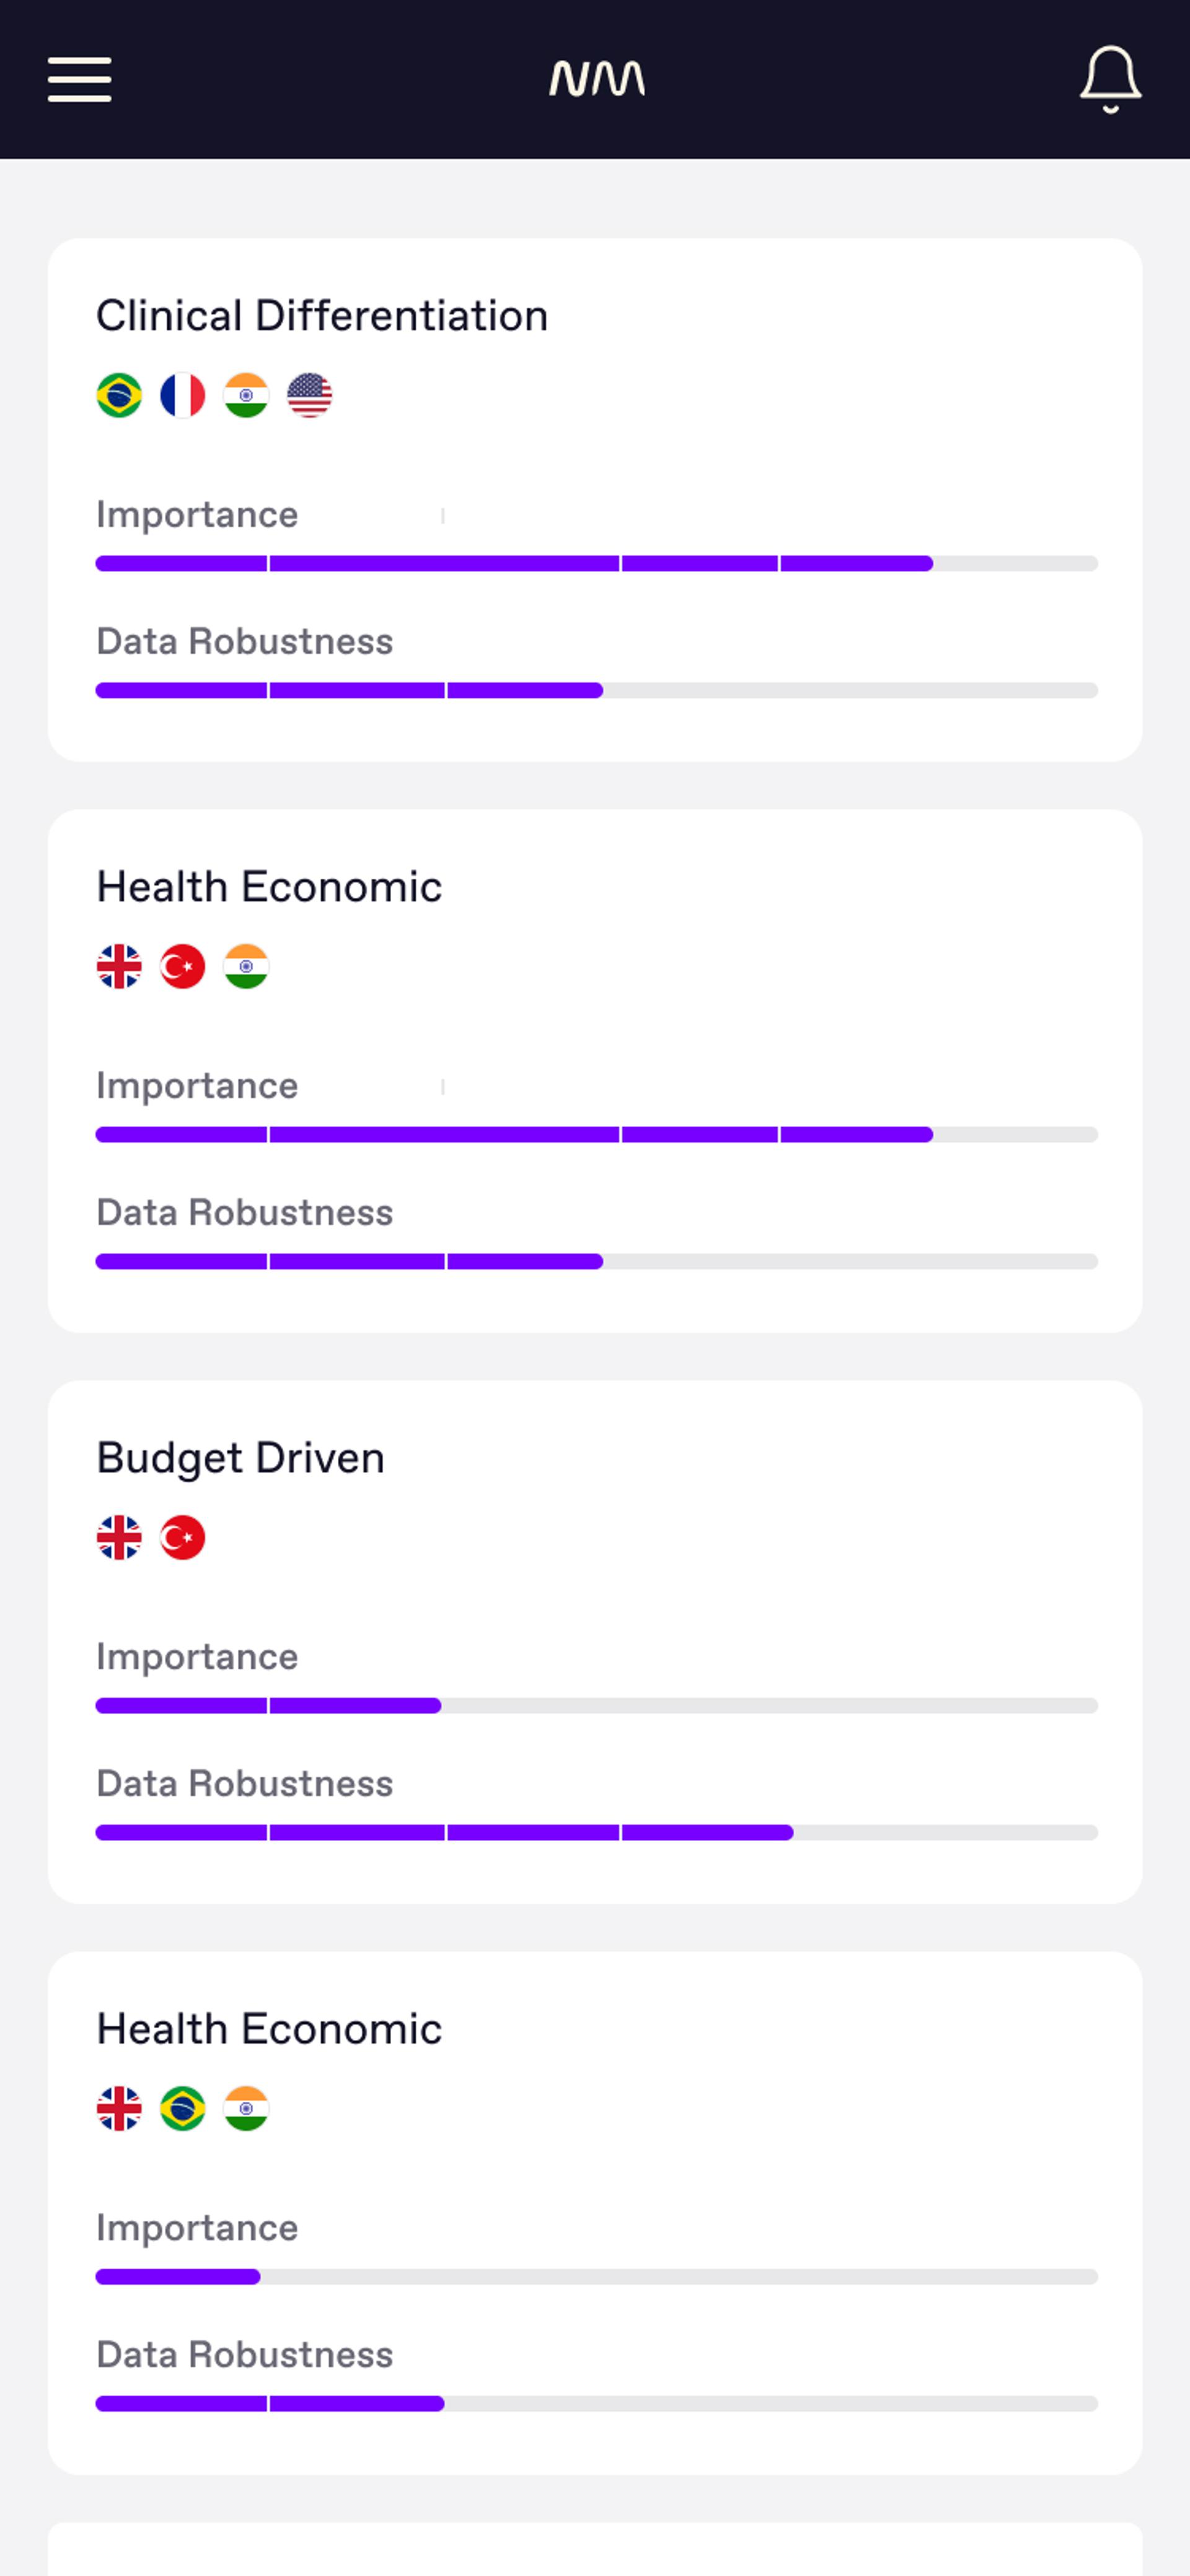Click Importance bar in Clinical Differentiation card
This screenshot has width=1190, height=2576.
[596, 564]
